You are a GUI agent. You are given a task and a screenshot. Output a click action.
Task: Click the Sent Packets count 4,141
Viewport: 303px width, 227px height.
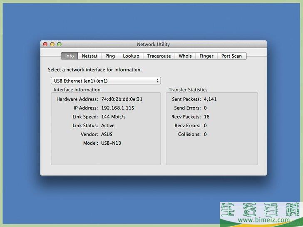[x=210, y=99]
